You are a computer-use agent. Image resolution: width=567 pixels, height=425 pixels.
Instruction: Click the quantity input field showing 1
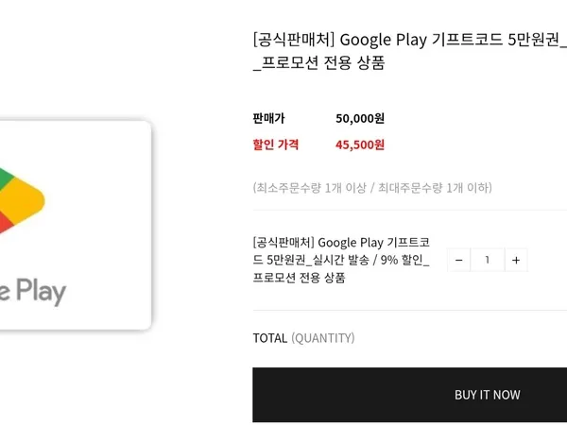pyautogui.click(x=488, y=260)
